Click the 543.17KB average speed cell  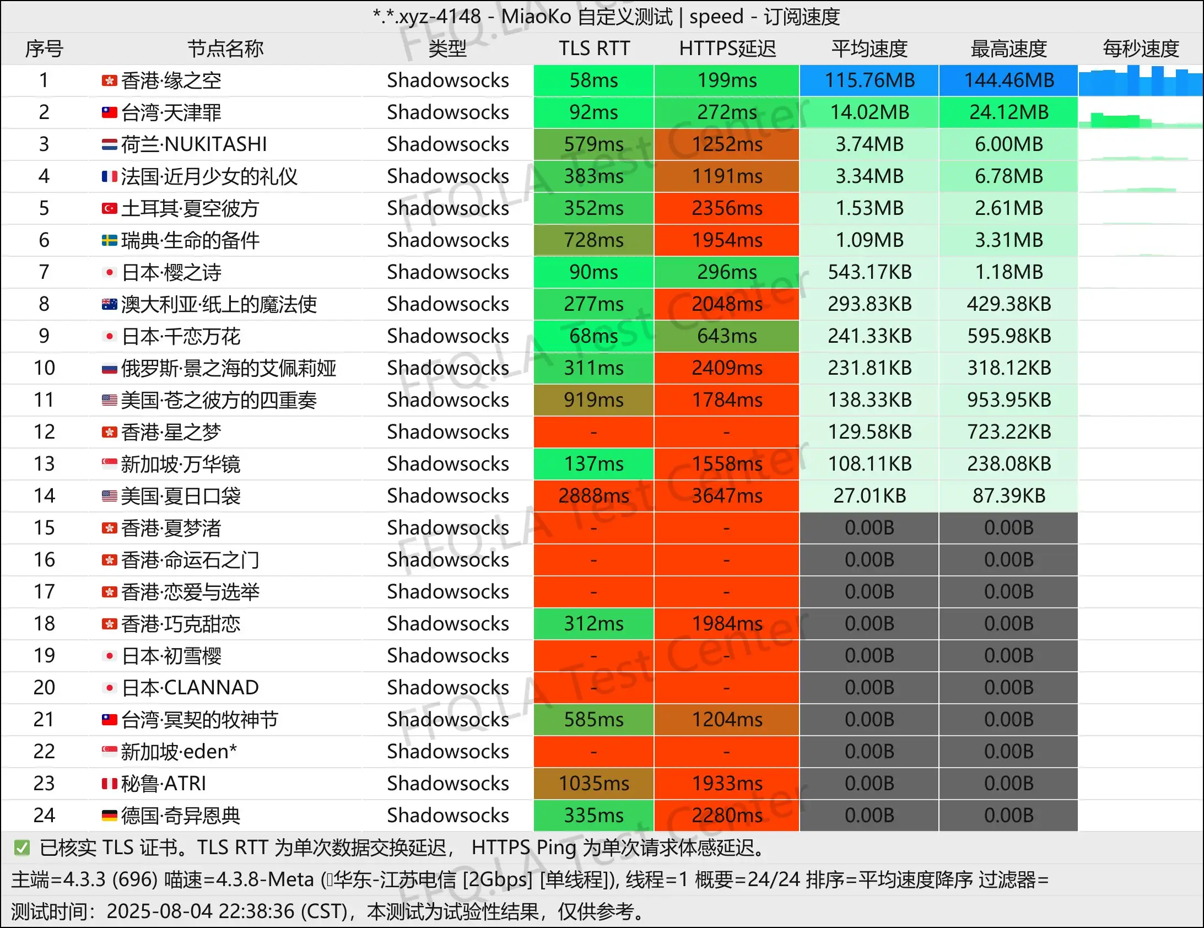click(870, 272)
